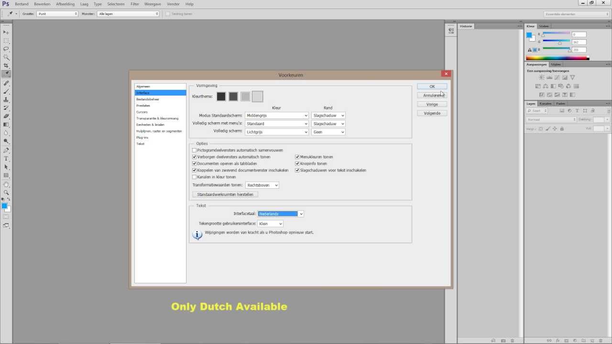Click Standaardwerkruimten herstellen button
The height and width of the screenshot is (344, 612).
click(225, 194)
